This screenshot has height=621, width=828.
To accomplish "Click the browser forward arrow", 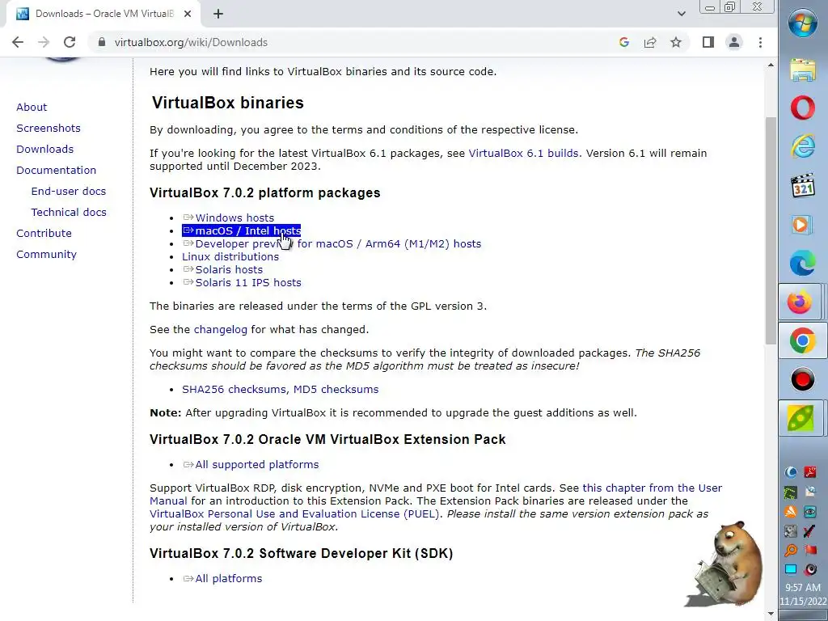I will (44, 42).
